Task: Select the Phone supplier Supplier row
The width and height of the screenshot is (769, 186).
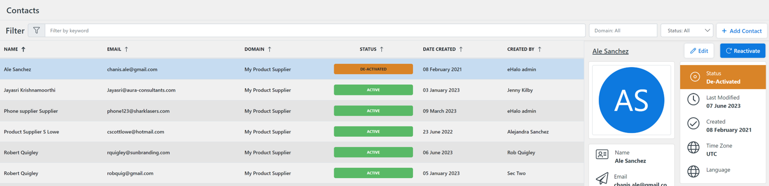Action: [x=292, y=111]
